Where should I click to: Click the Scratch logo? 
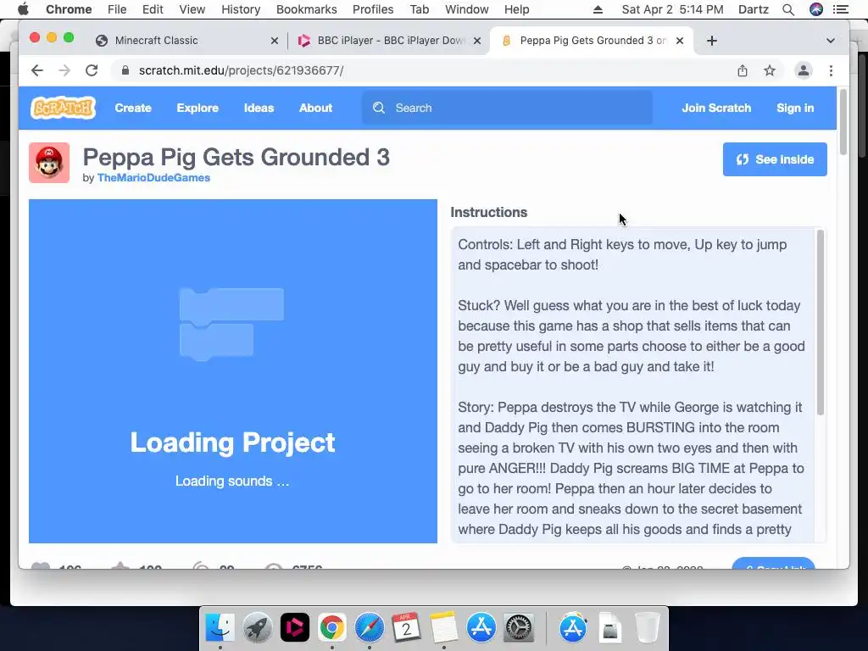(x=63, y=108)
